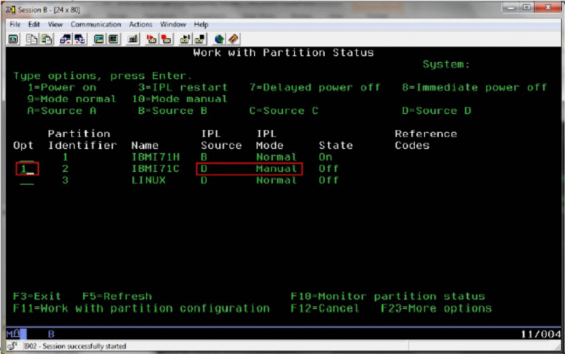Screen dimensions: 565x354
Task: Open the Communication menu
Action: tap(95, 24)
